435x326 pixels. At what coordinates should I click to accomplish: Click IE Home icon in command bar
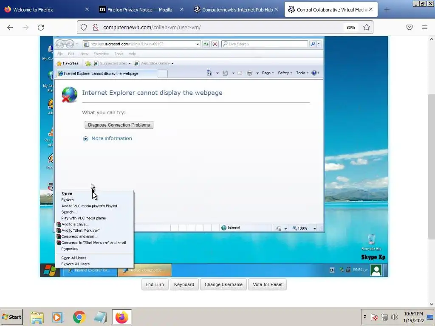pos(209,73)
